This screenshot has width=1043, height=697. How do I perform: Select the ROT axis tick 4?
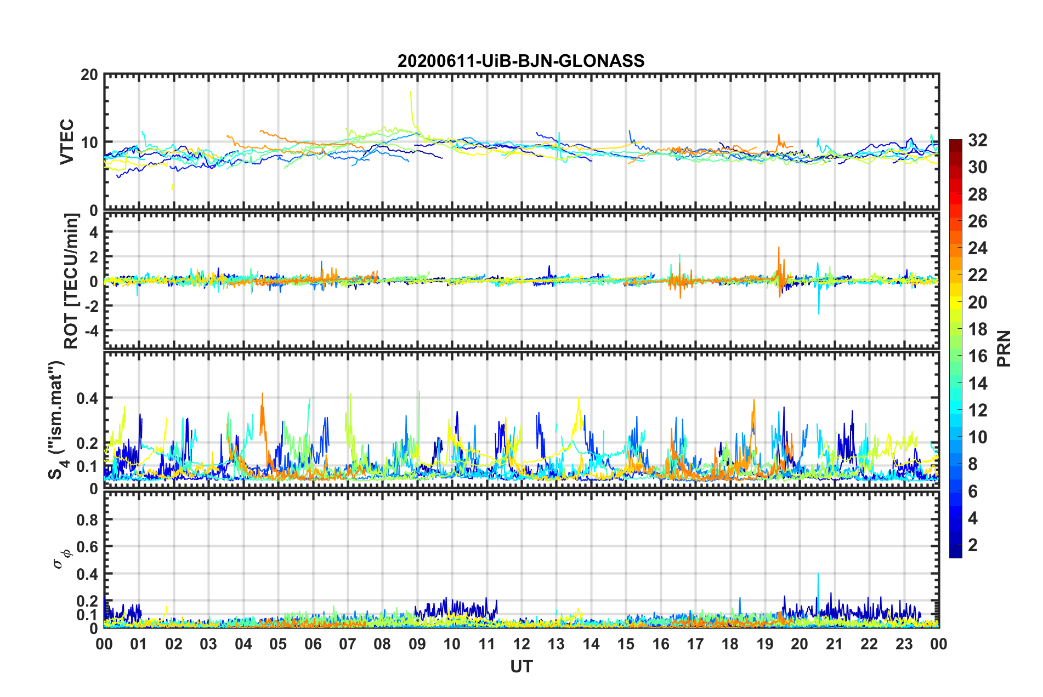point(94,232)
